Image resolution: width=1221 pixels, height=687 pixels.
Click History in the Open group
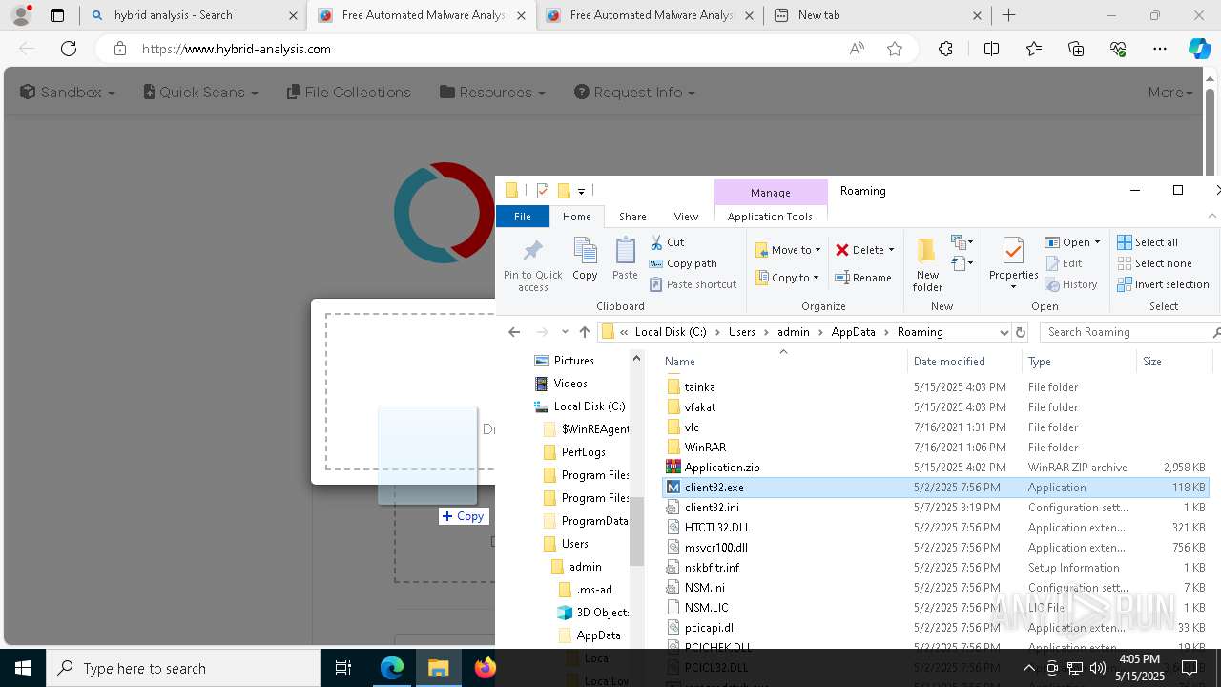coord(1071,284)
